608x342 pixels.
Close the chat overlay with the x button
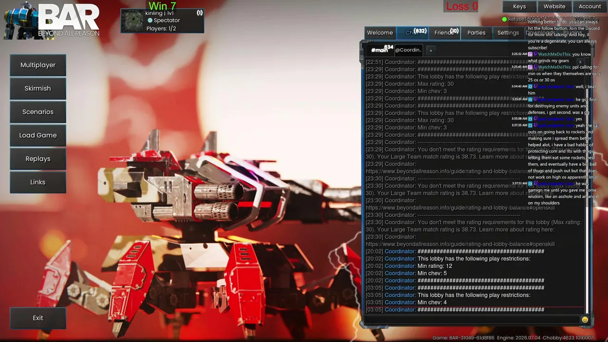(580, 62)
